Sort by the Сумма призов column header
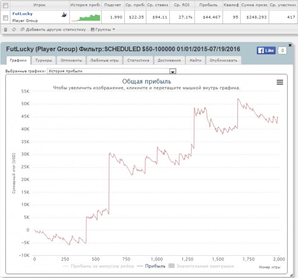This screenshot has height=278, width=298. [255, 5]
